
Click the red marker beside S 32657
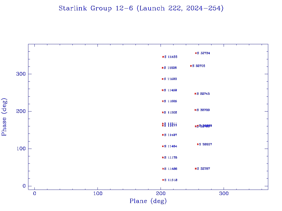click(198, 144)
